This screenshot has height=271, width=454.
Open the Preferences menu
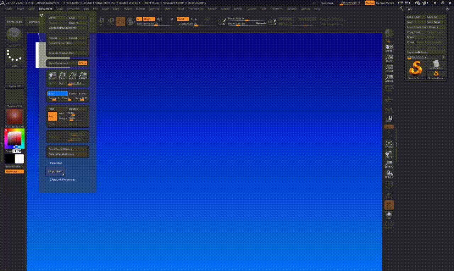pos(196,9)
